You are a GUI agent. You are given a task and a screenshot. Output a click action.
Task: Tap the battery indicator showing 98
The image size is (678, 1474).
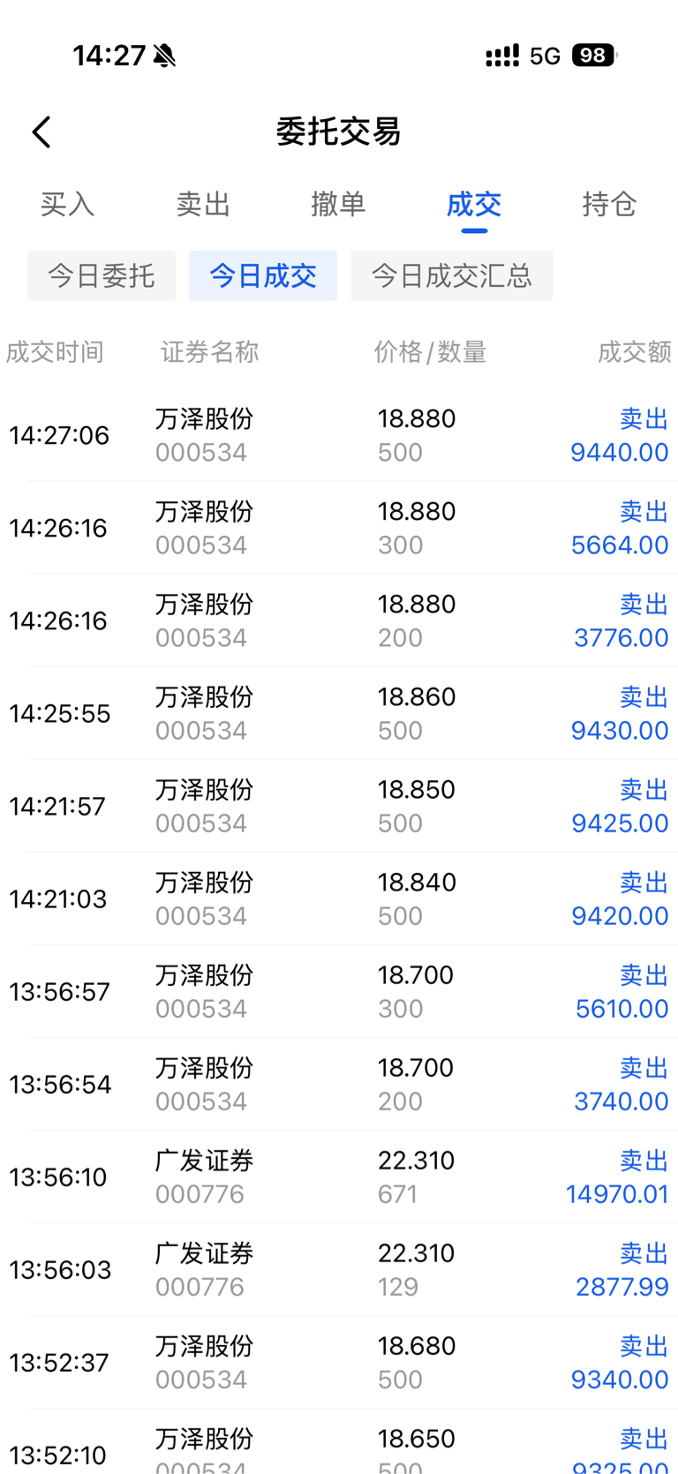594,56
